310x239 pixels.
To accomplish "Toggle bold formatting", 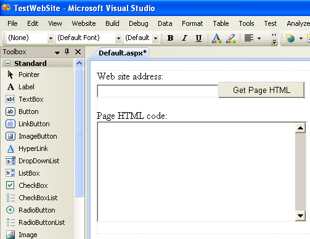I will click(170, 38).
